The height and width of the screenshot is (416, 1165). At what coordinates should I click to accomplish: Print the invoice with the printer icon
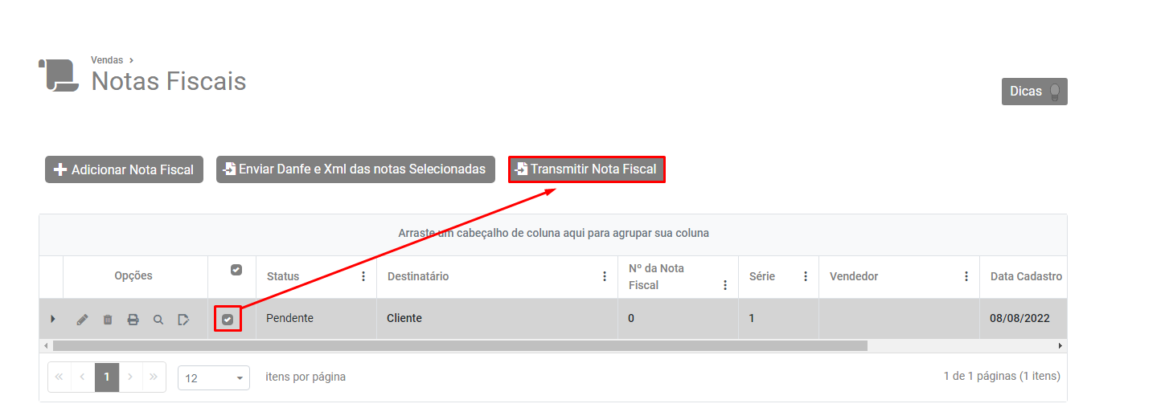133,320
